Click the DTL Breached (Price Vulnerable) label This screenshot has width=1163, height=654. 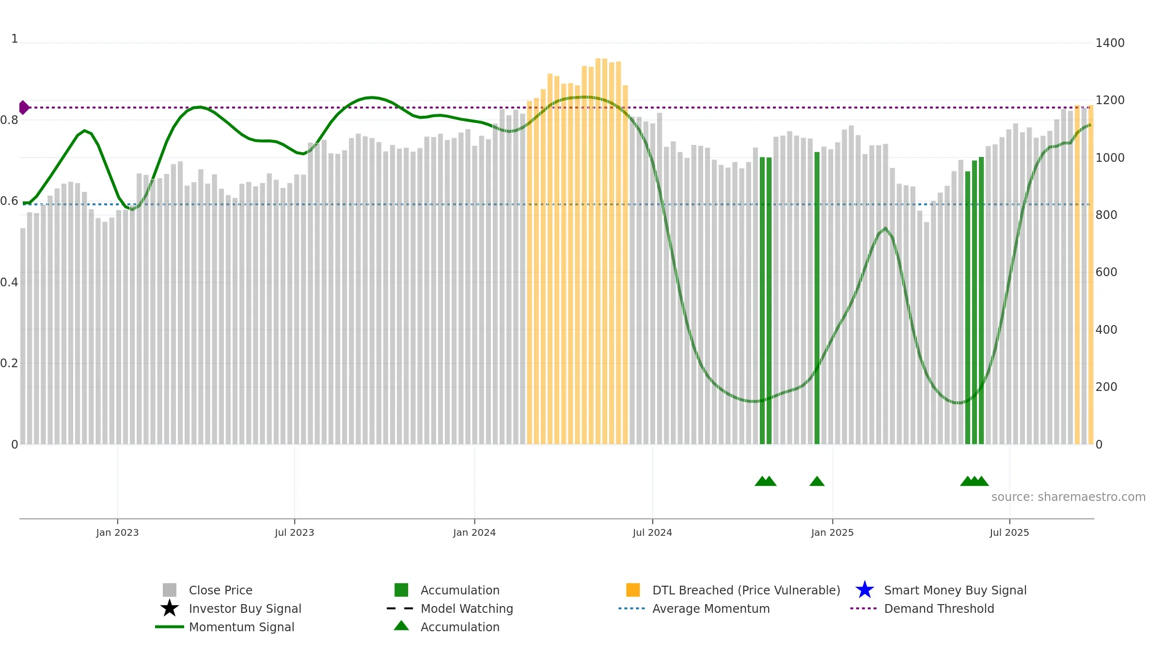pos(746,590)
